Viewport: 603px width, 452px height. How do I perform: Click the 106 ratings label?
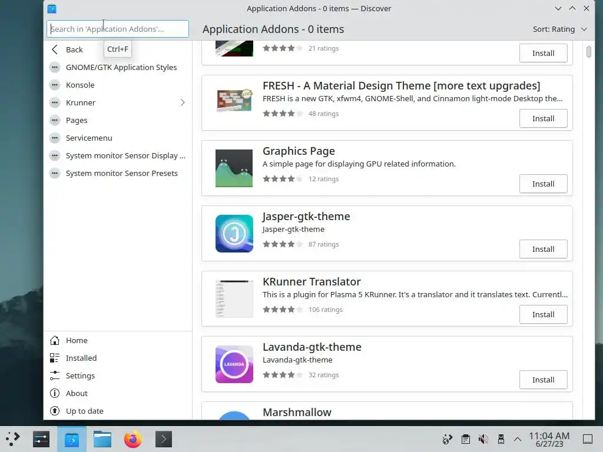tap(325, 310)
